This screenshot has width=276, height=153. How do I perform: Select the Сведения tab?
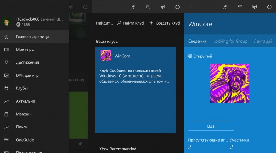coord(197,41)
